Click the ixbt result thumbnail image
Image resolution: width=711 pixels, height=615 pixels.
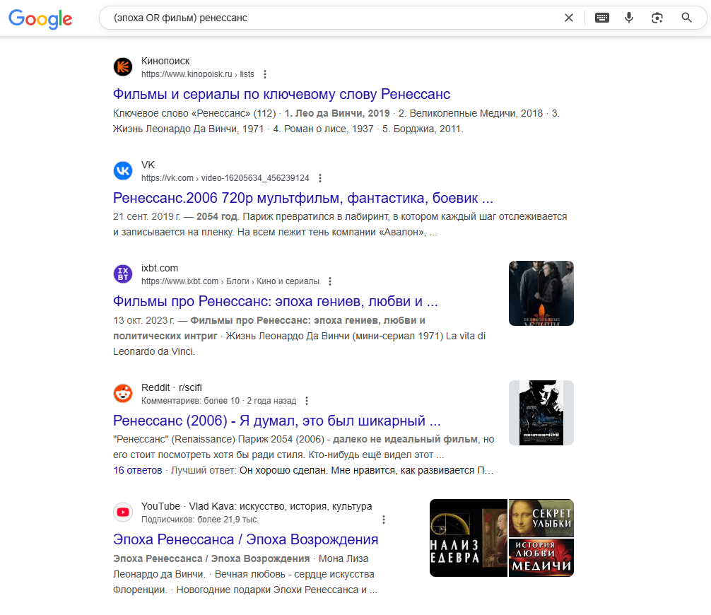pos(541,293)
